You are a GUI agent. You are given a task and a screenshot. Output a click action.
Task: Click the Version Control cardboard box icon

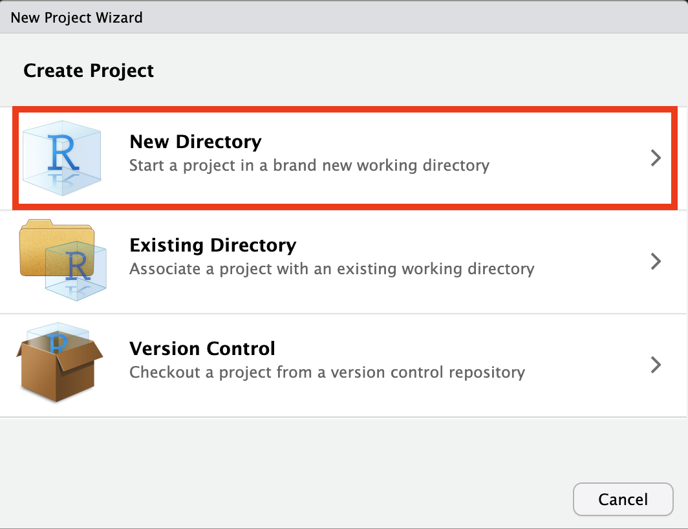coord(59,365)
